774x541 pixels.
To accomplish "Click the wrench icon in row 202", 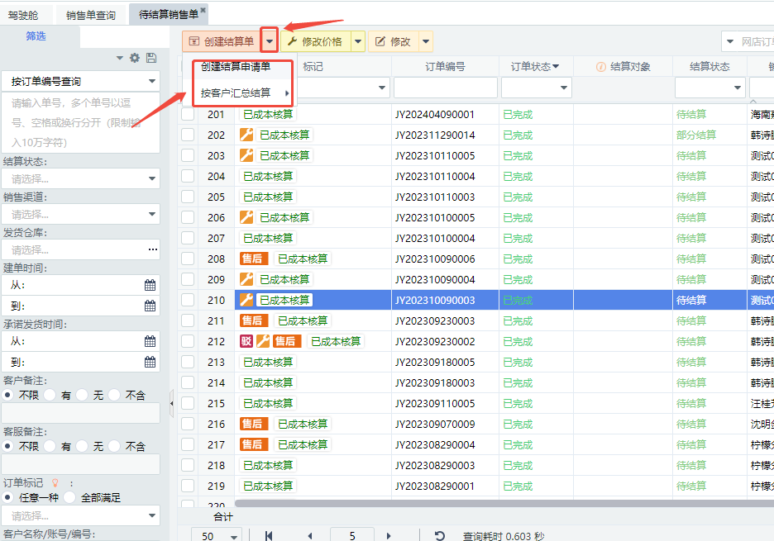I will pos(246,135).
